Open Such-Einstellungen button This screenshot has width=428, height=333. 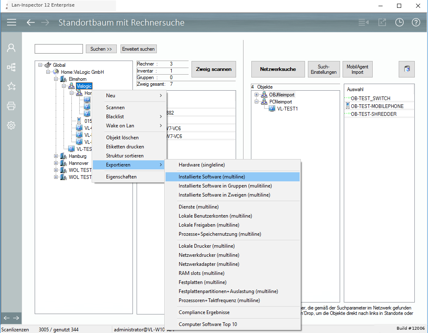[324, 69]
